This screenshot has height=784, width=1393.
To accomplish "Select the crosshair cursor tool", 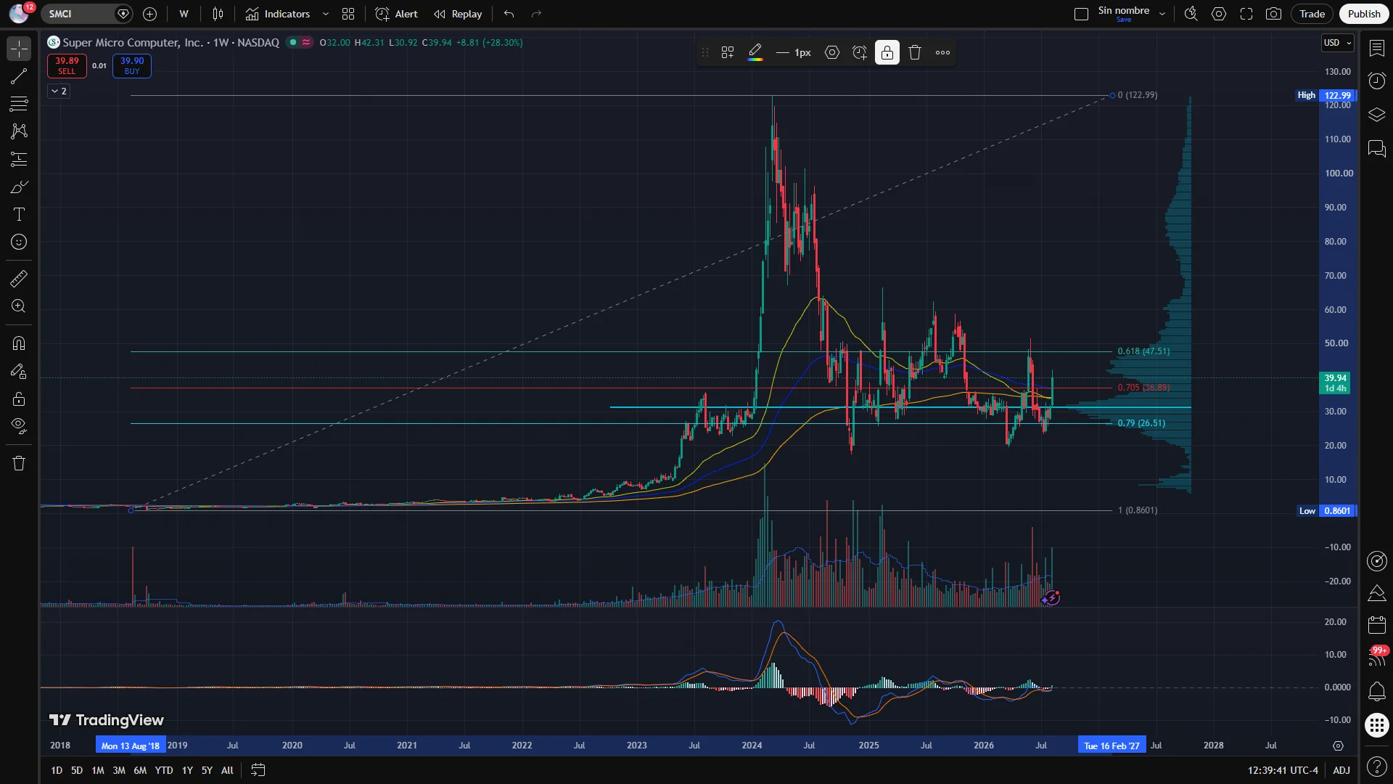I will (19, 49).
